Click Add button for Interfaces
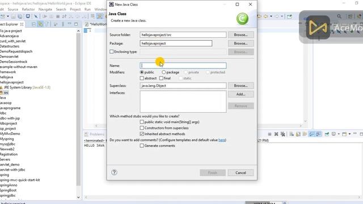 click(240, 94)
